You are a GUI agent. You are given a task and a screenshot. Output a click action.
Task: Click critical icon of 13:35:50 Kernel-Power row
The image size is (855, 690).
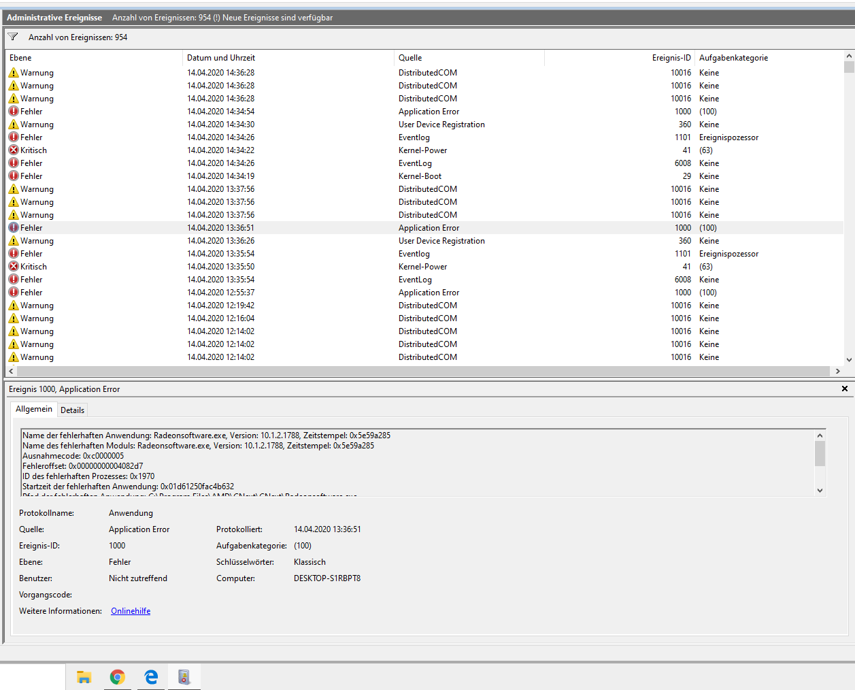point(14,267)
